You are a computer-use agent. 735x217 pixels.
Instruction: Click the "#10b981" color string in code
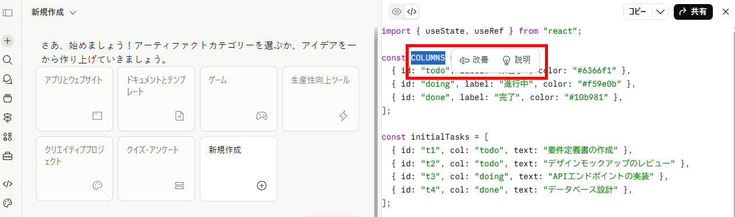pos(589,97)
